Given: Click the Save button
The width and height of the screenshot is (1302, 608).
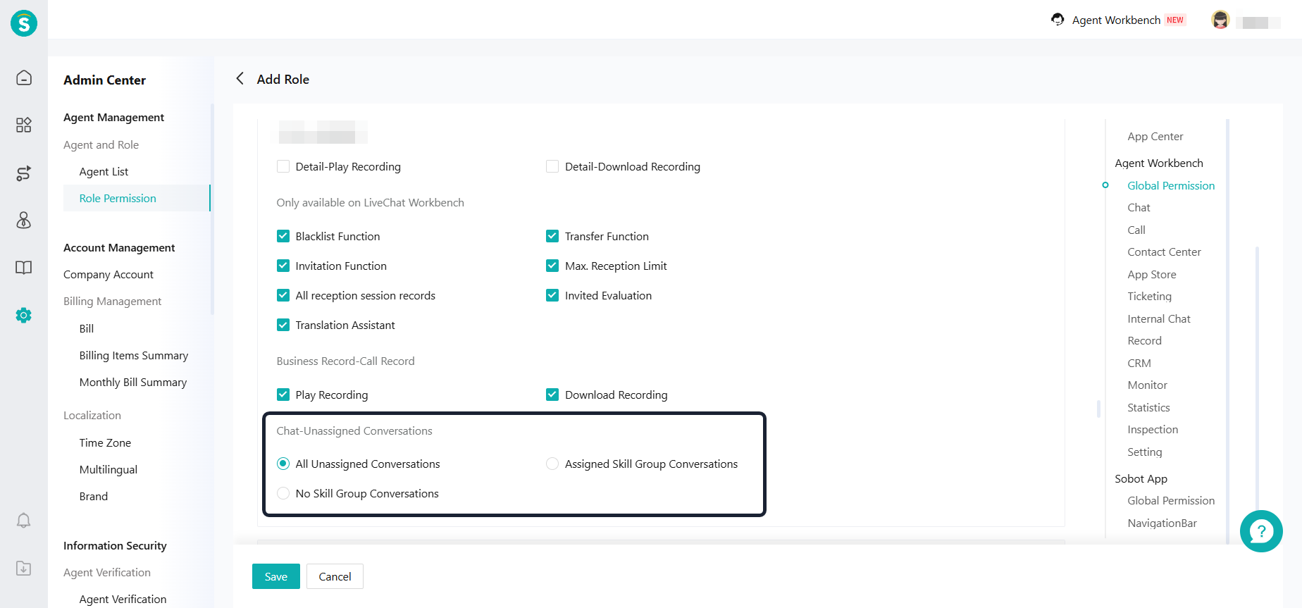Looking at the screenshot, I should pos(275,576).
